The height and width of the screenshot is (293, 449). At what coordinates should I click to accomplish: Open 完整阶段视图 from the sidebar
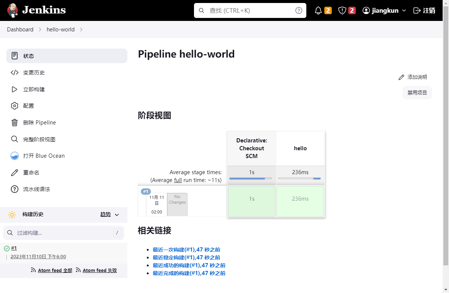pos(67,139)
